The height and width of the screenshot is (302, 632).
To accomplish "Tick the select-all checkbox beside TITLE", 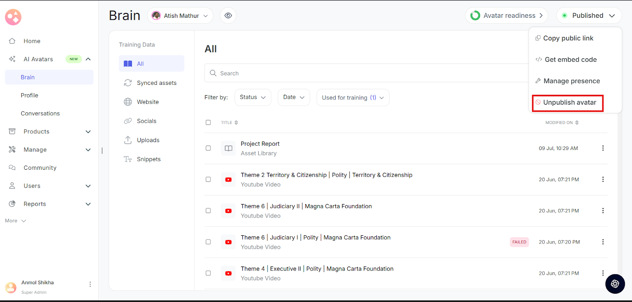I will (208, 122).
